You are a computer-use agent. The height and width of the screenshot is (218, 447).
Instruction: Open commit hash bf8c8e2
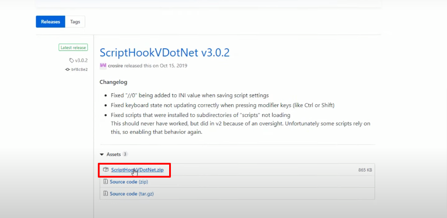[80, 69]
